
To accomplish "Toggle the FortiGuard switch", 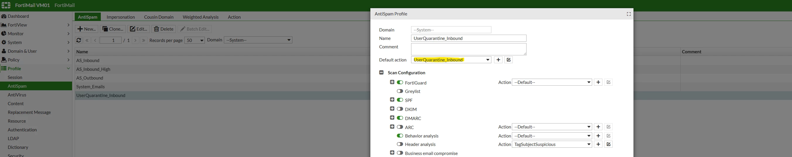I will coord(400,82).
